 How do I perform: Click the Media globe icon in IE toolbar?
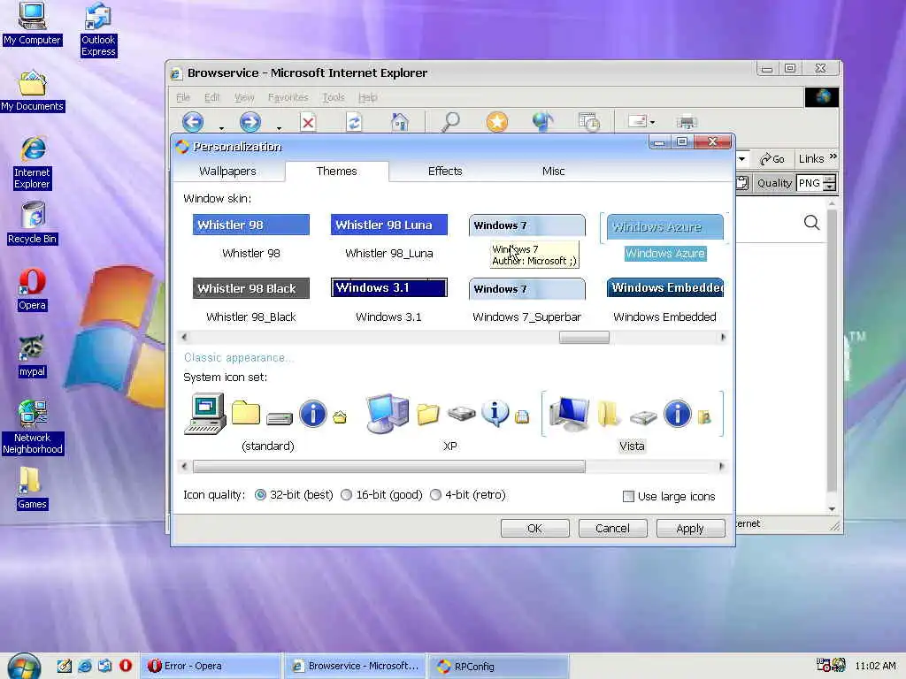(x=542, y=122)
